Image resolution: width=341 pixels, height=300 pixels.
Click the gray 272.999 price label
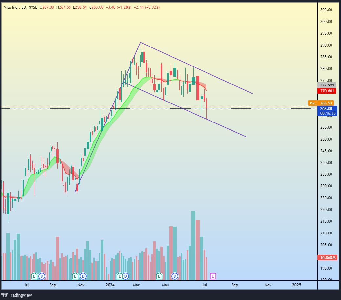point(327,85)
